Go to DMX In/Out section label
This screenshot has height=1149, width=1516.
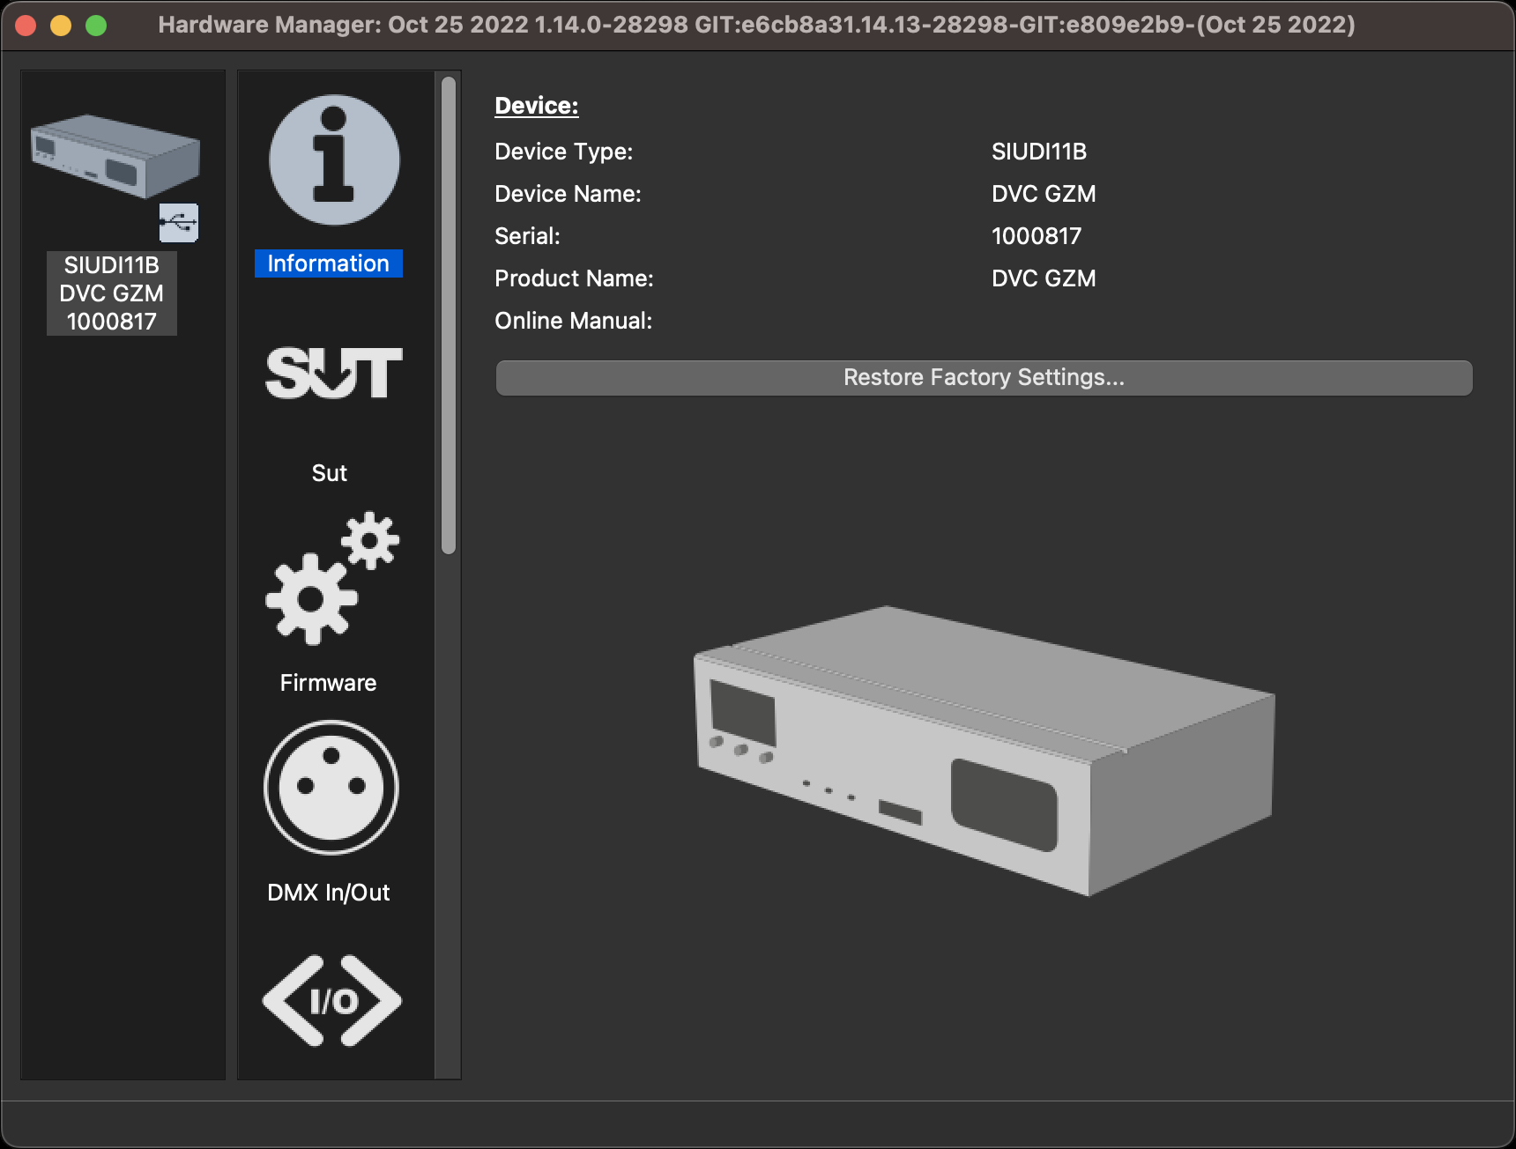coord(328,893)
